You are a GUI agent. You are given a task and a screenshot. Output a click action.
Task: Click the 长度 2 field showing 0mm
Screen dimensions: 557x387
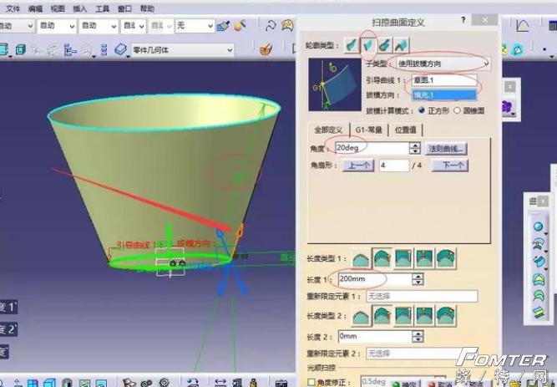pos(376,337)
